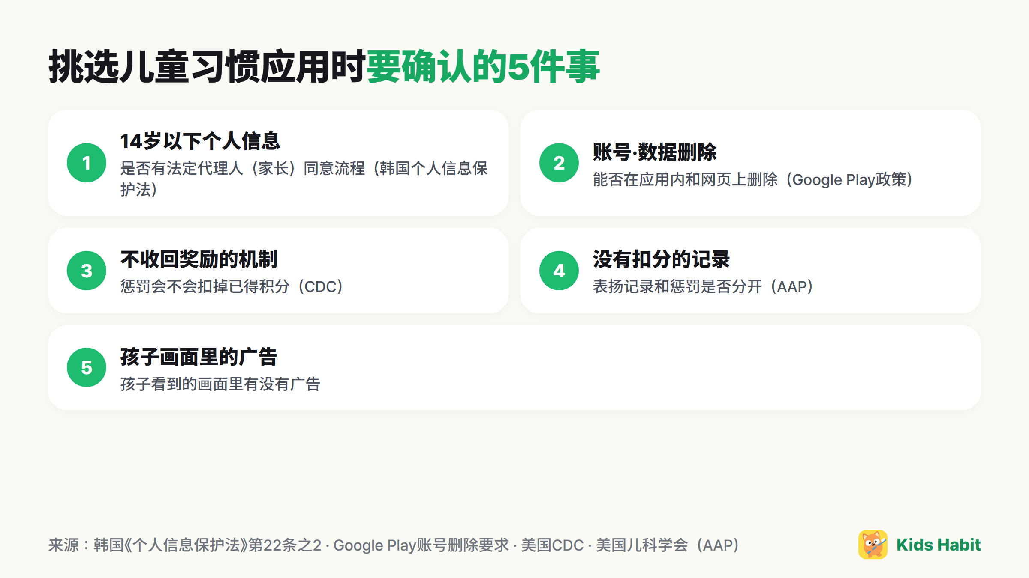Image resolution: width=1029 pixels, height=578 pixels.
Task: Click the green number 1 circle
Action: click(87, 163)
